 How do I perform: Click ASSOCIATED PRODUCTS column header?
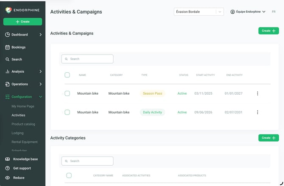point(192,175)
